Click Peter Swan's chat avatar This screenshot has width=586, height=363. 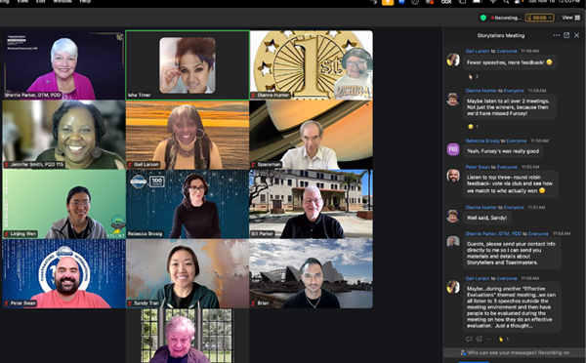click(x=453, y=176)
